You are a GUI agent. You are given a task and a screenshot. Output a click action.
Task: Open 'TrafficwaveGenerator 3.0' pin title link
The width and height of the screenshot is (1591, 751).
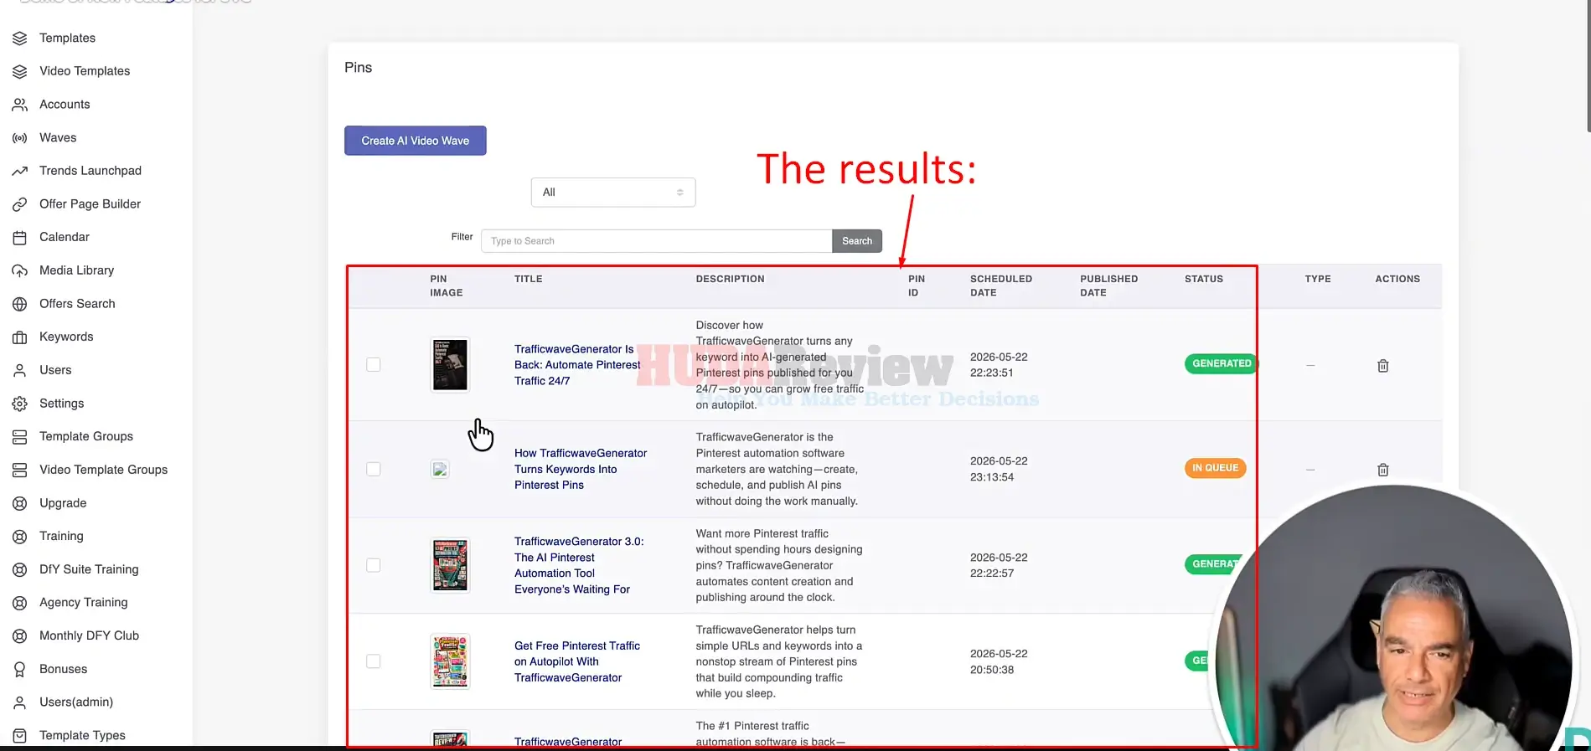(579, 565)
